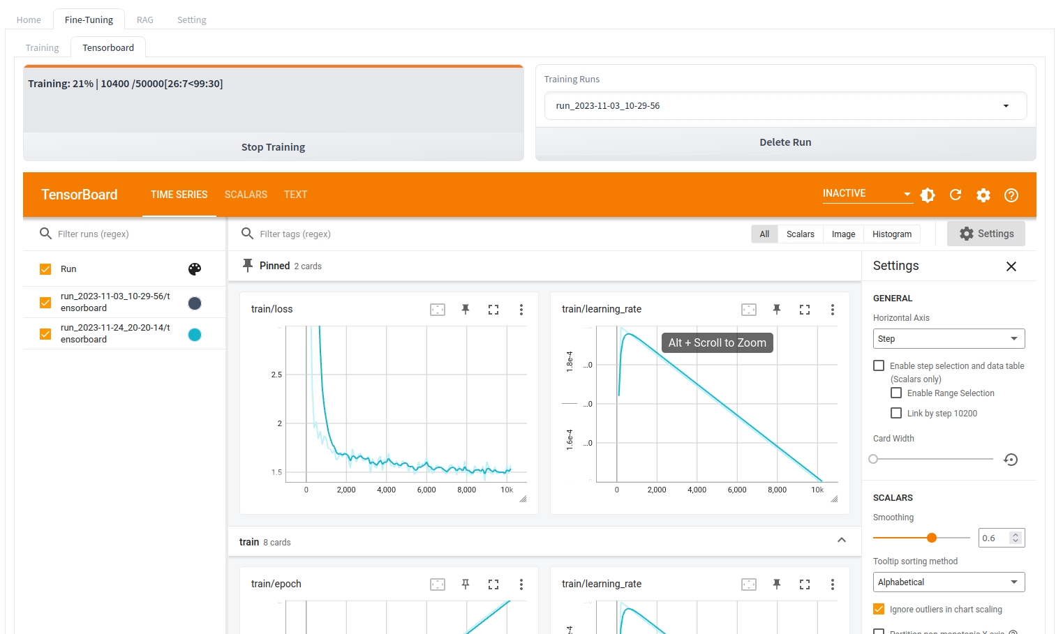Click the Smoothing slider handle
The width and height of the screenshot is (1063, 634).
pos(932,538)
